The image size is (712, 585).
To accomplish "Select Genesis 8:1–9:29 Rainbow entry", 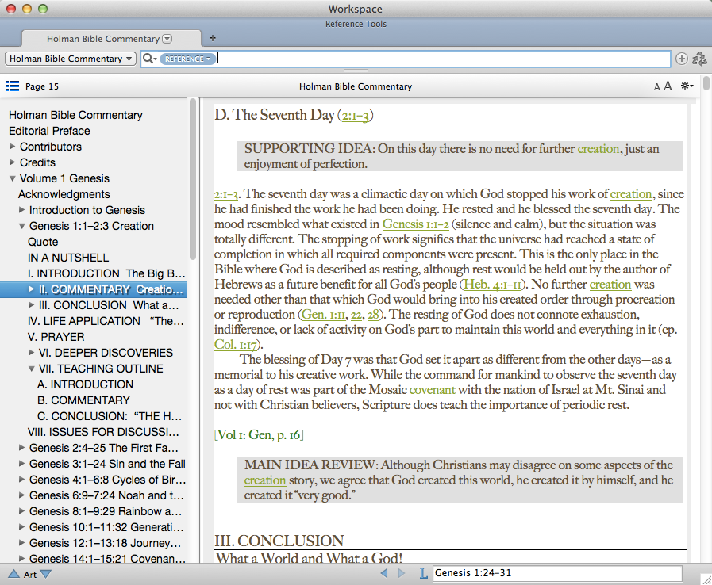I will pyautogui.click(x=106, y=511).
